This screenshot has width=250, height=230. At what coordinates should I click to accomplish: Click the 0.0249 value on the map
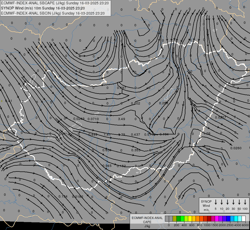click(x=79, y=119)
